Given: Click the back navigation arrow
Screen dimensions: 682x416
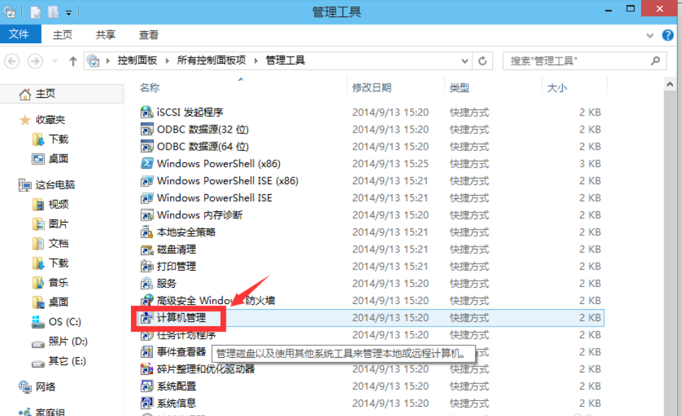Looking at the screenshot, I should tap(12, 61).
